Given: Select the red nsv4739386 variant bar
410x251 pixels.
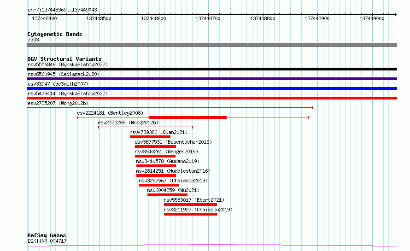Looking at the screenshot, I should tap(150, 137).
